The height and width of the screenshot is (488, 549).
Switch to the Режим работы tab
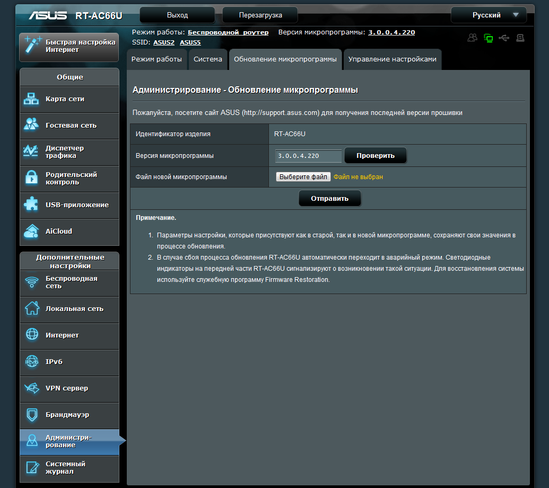[156, 59]
